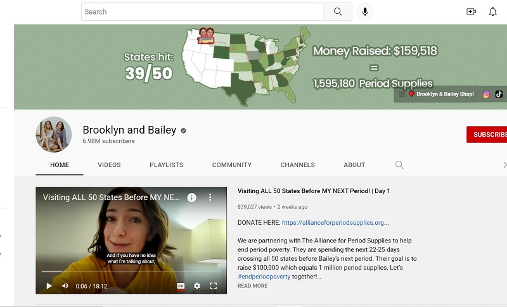
Task: Search within the channel using tab-bar magnifier
Action: coord(399,165)
